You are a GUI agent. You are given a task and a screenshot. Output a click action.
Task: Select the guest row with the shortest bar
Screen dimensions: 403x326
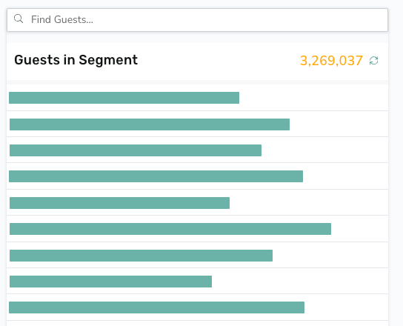[x=197, y=282]
